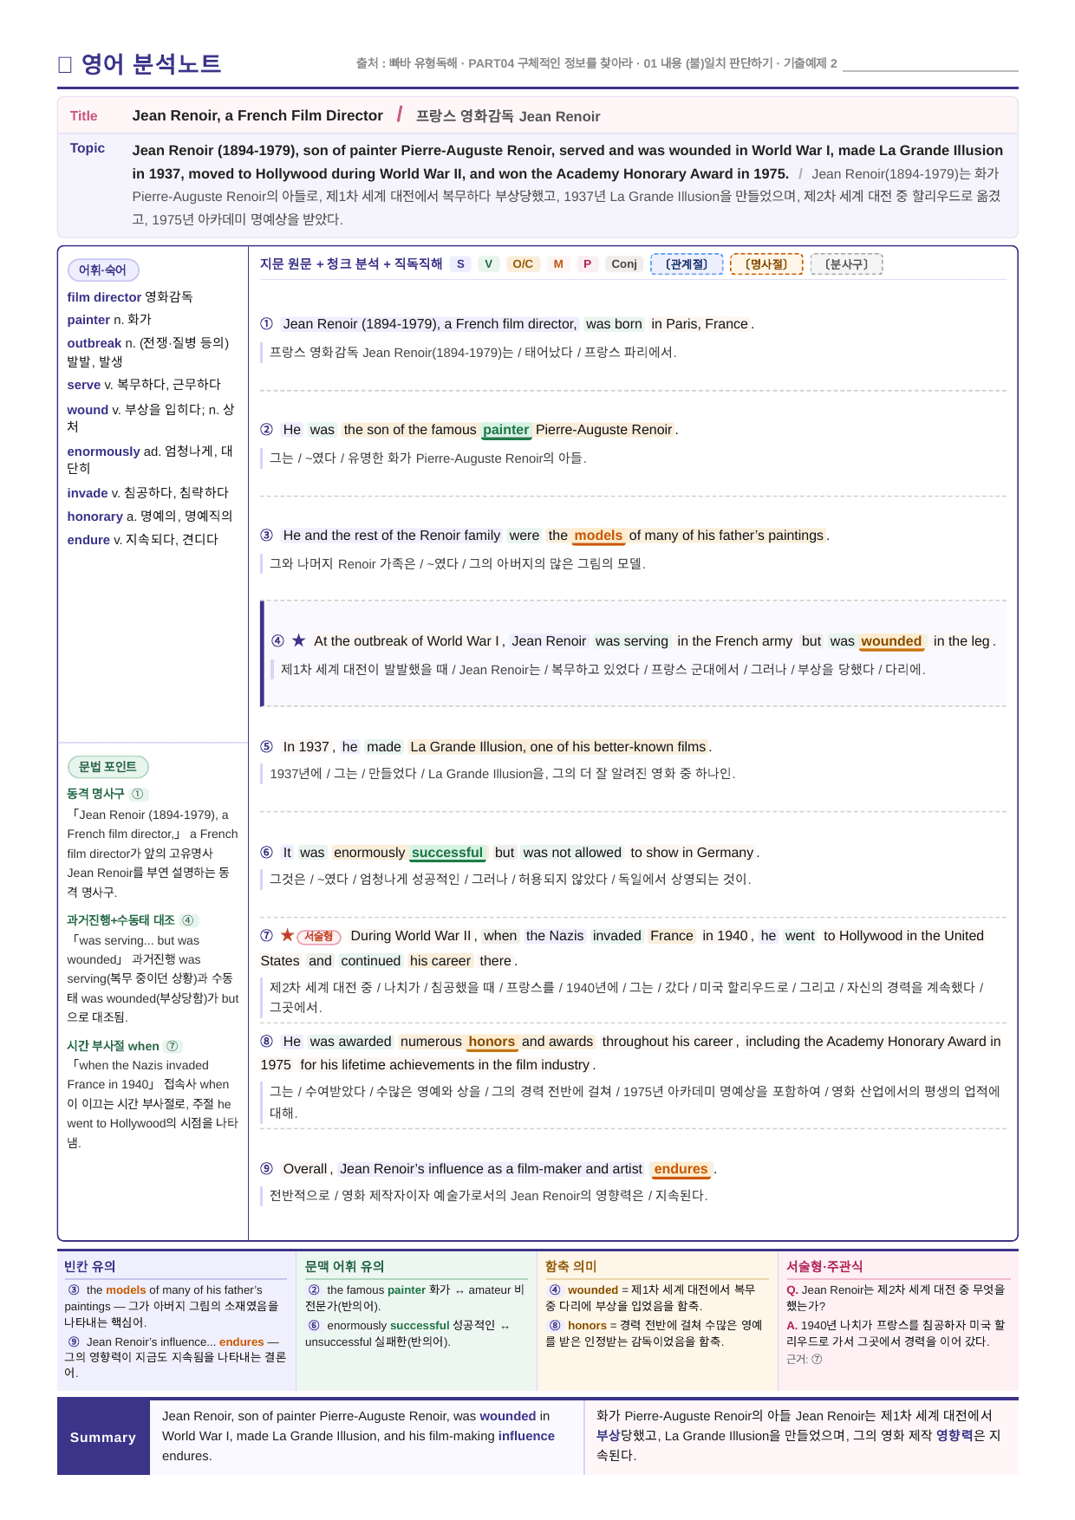Click the blank line after 기출예제 2
Screen dimensions: 1075x1520
[930, 65]
